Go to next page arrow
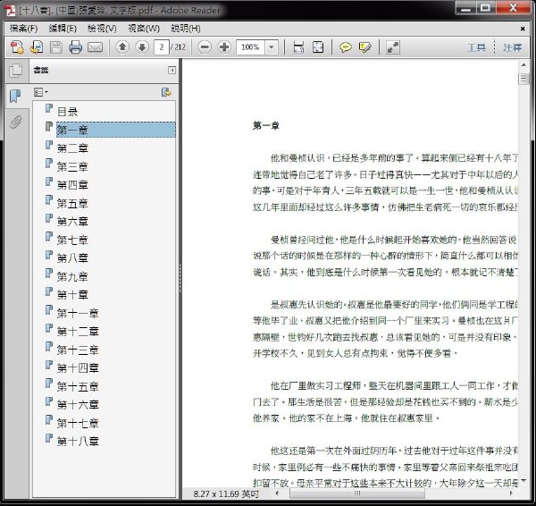Viewport: 536px width, 506px height. pos(142,46)
